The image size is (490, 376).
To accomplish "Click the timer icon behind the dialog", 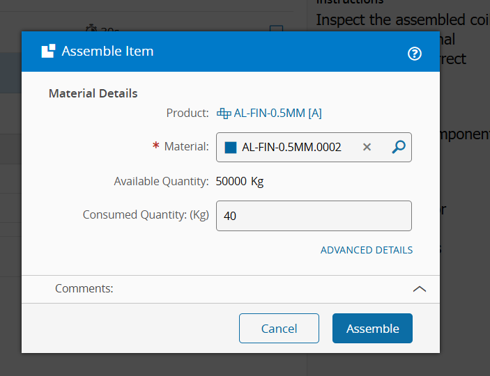I will click(91, 29).
